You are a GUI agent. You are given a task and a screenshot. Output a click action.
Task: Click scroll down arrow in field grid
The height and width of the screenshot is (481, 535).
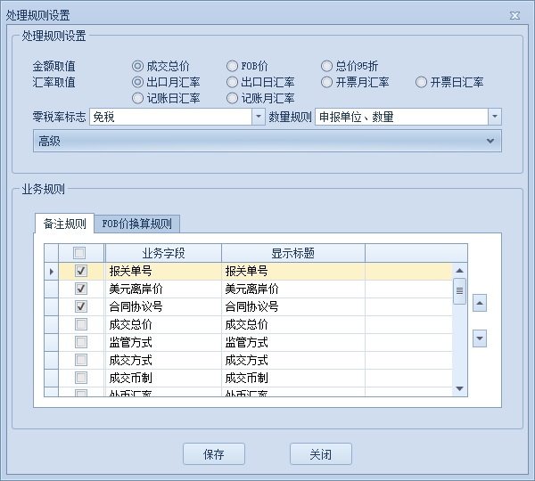(x=459, y=388)
